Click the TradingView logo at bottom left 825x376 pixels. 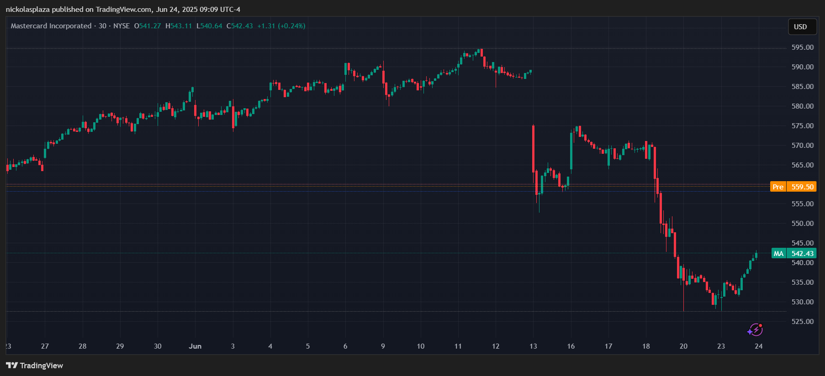34,366
